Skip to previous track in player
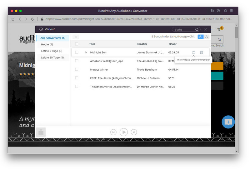The width and height of the screenshot is (250, 170). (113, 132)
